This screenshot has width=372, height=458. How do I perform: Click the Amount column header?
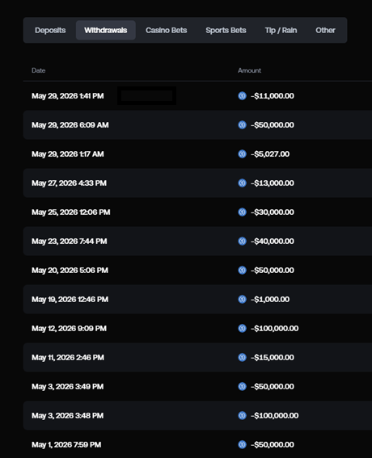pos(249,70)
